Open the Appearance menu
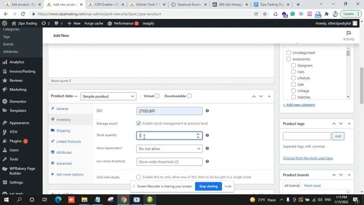 click(19, 123)
